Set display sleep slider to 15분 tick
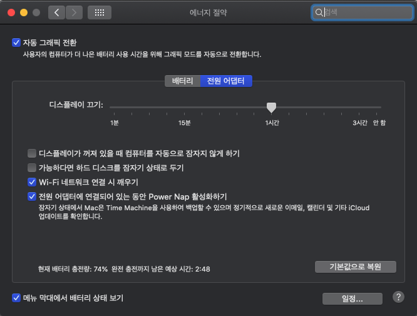This screenshot has height=316, width=417. [x=184, y=114]
